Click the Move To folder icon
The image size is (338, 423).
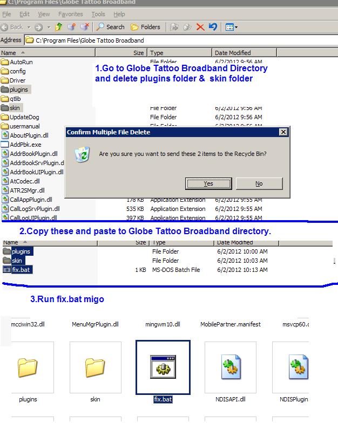174,27
